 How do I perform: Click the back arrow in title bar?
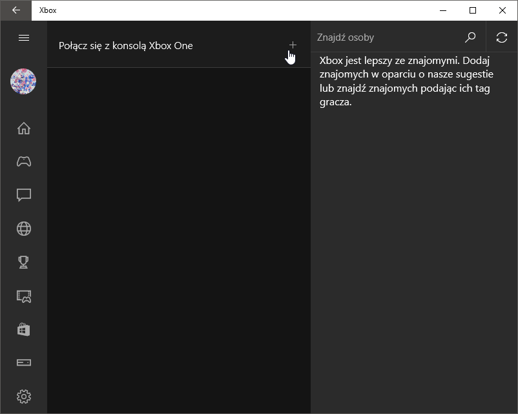click(16, 10)
